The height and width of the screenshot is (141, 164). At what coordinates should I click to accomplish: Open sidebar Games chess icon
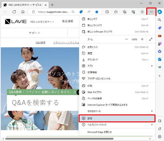(x=160, y=44)
